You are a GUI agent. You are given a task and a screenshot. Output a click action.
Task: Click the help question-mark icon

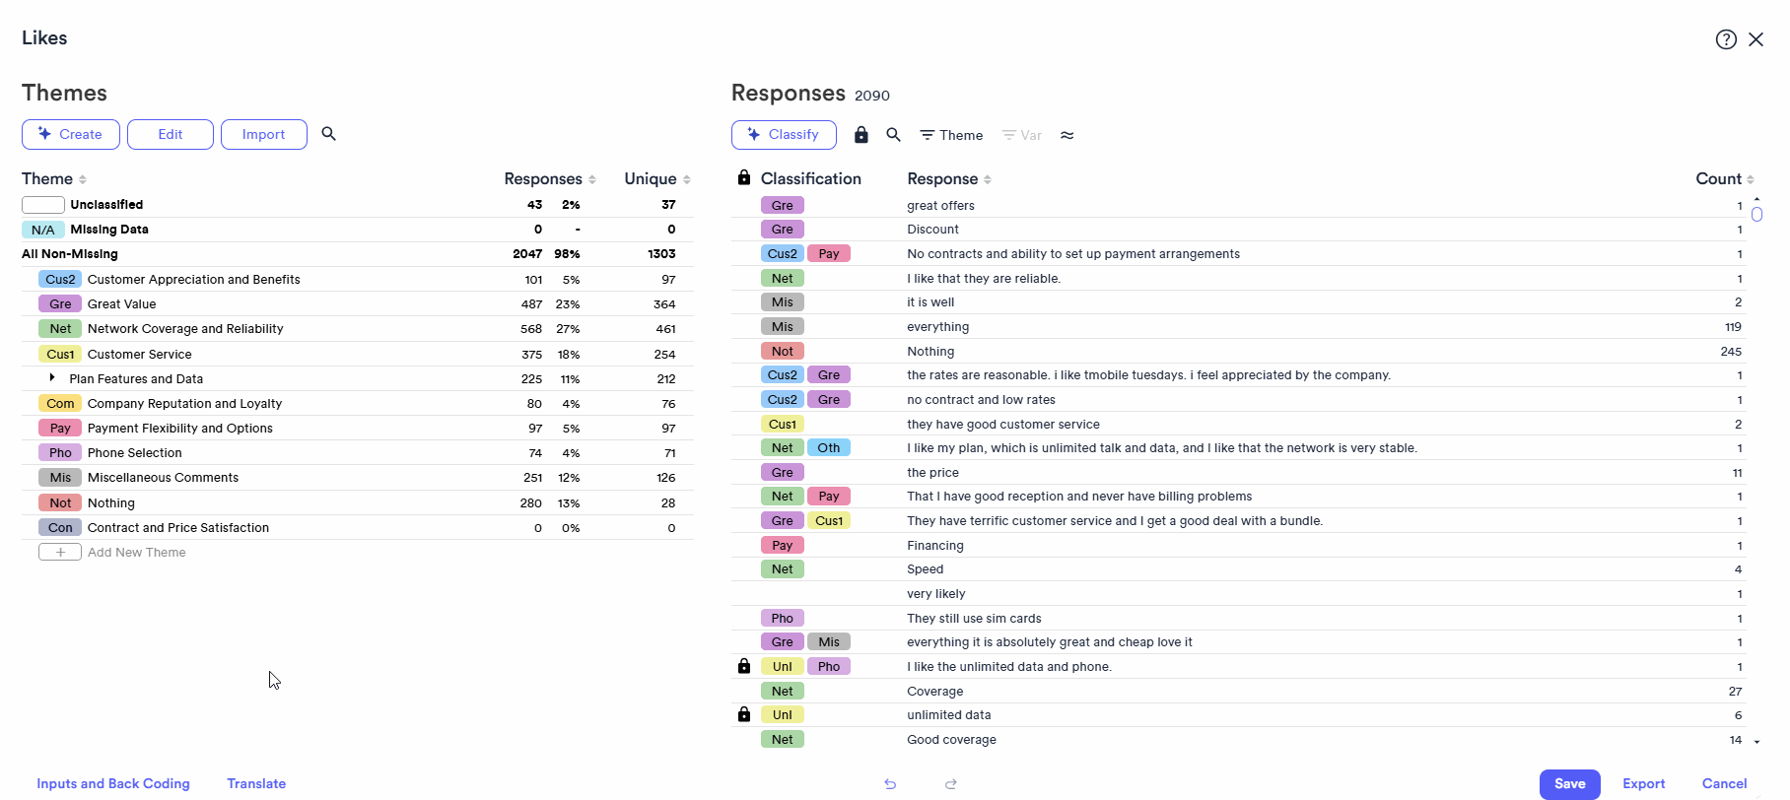1726,38
